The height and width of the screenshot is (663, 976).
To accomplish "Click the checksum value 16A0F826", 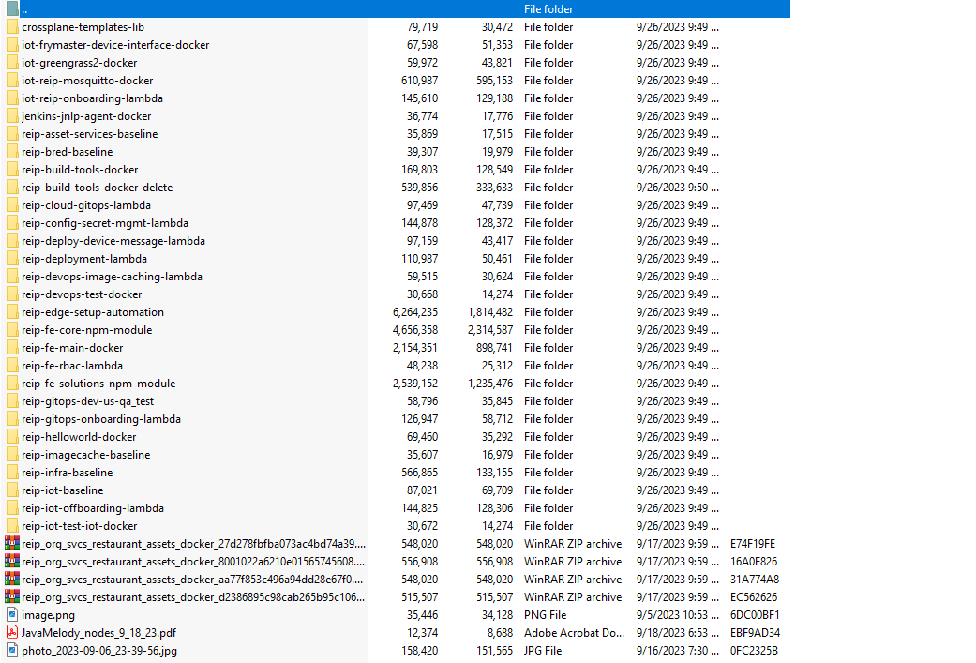I will click(x=755, y=562).
